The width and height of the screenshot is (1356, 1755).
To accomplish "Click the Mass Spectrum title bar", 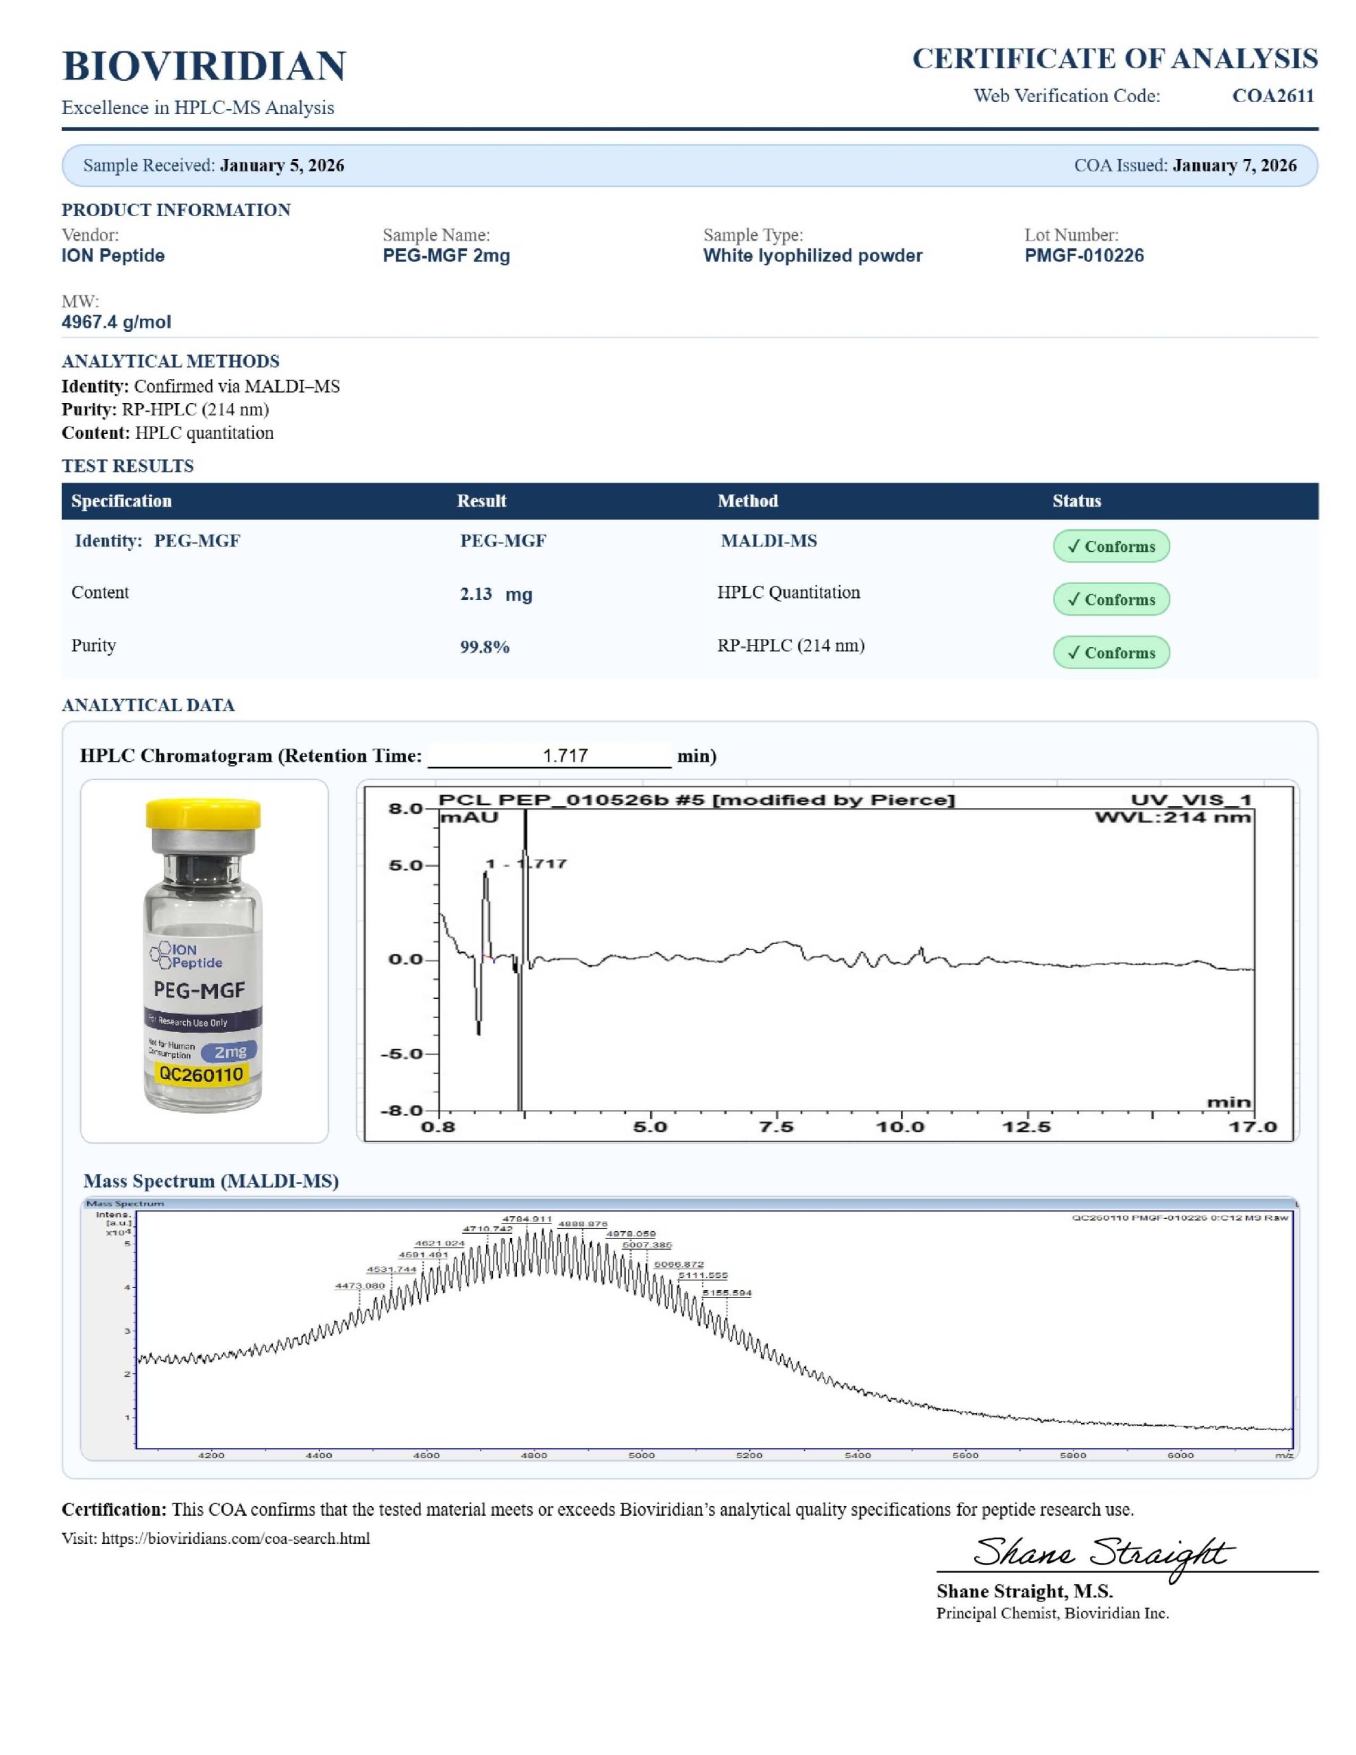I will (x=125, y=1204).
